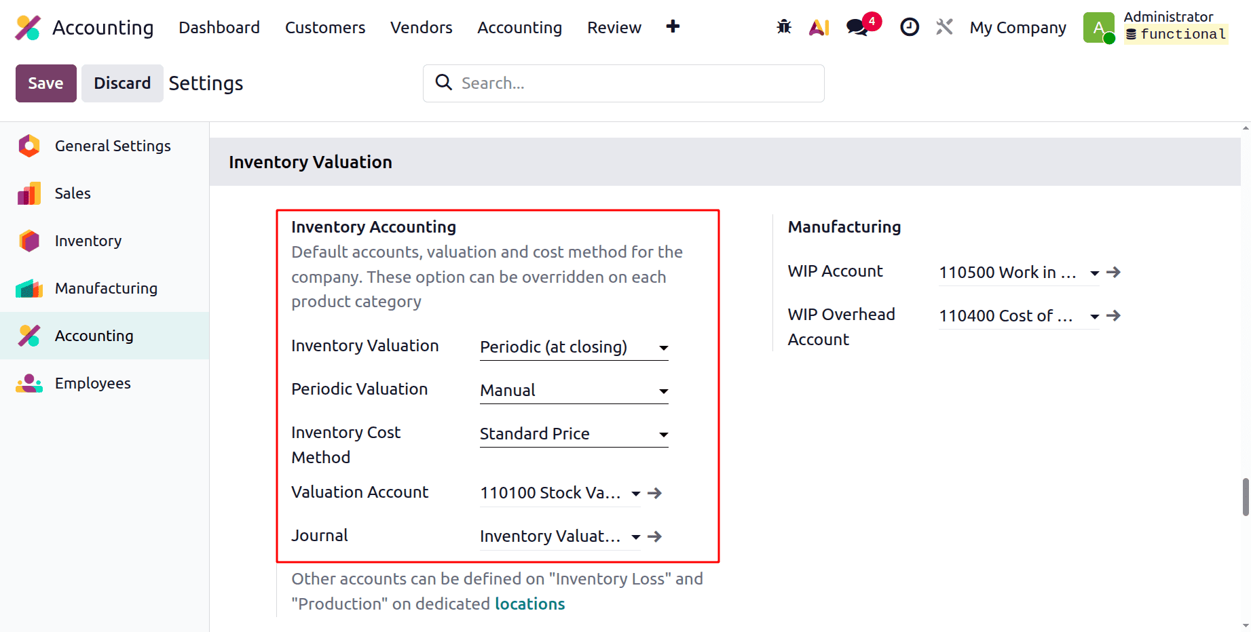
Task: Click the WIP Overhead Account label
Action: pyautogui.click(x=842, y=327)
